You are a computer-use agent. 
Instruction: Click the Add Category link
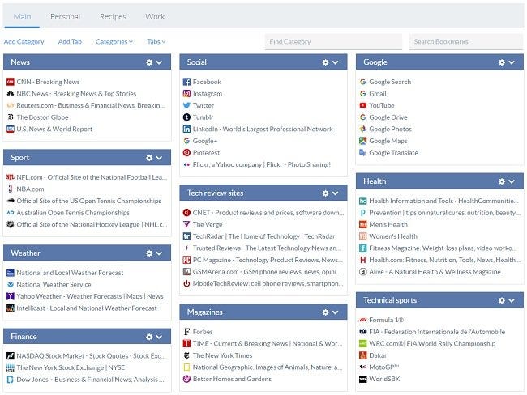tap(24, 41)
